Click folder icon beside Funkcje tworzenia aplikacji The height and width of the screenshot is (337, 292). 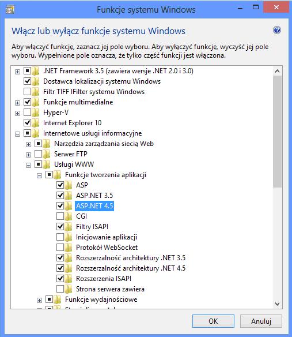57,175
